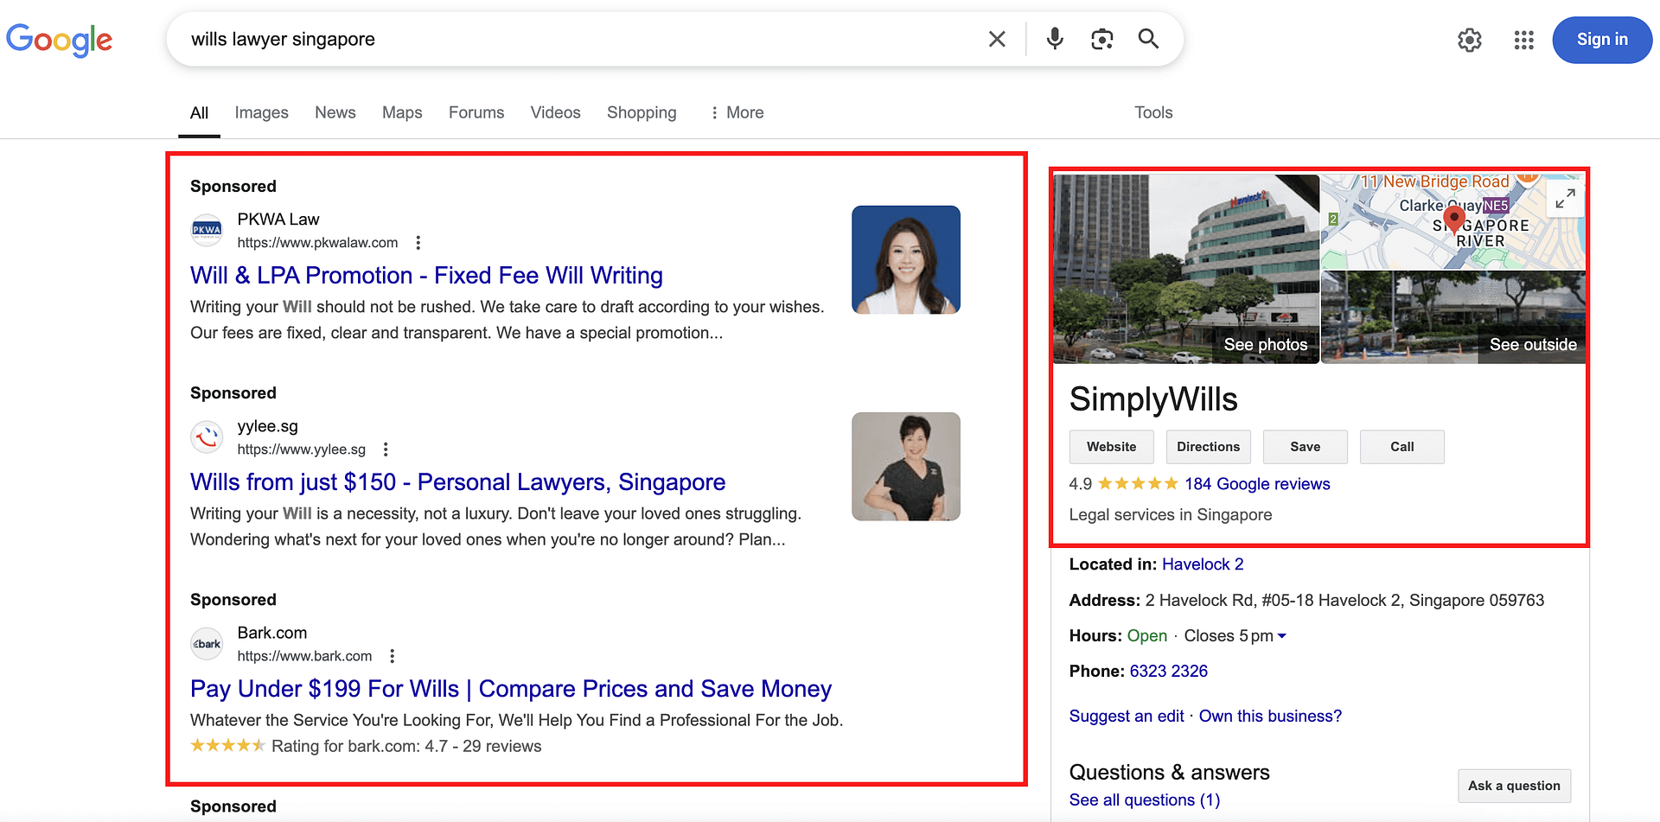Open search by image camera icon

click(1101, 39)
